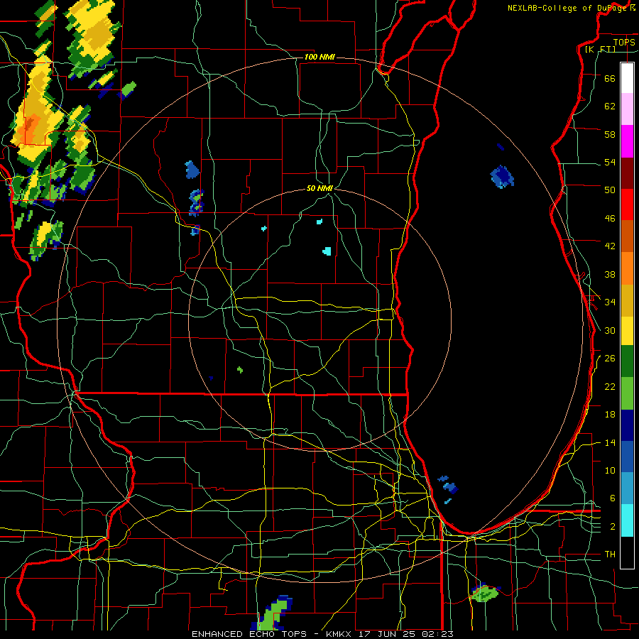This screenshot has height=639, width=639.
Task: Click the TH legend label
Action: pyautogui.click(x=610, y=555)
